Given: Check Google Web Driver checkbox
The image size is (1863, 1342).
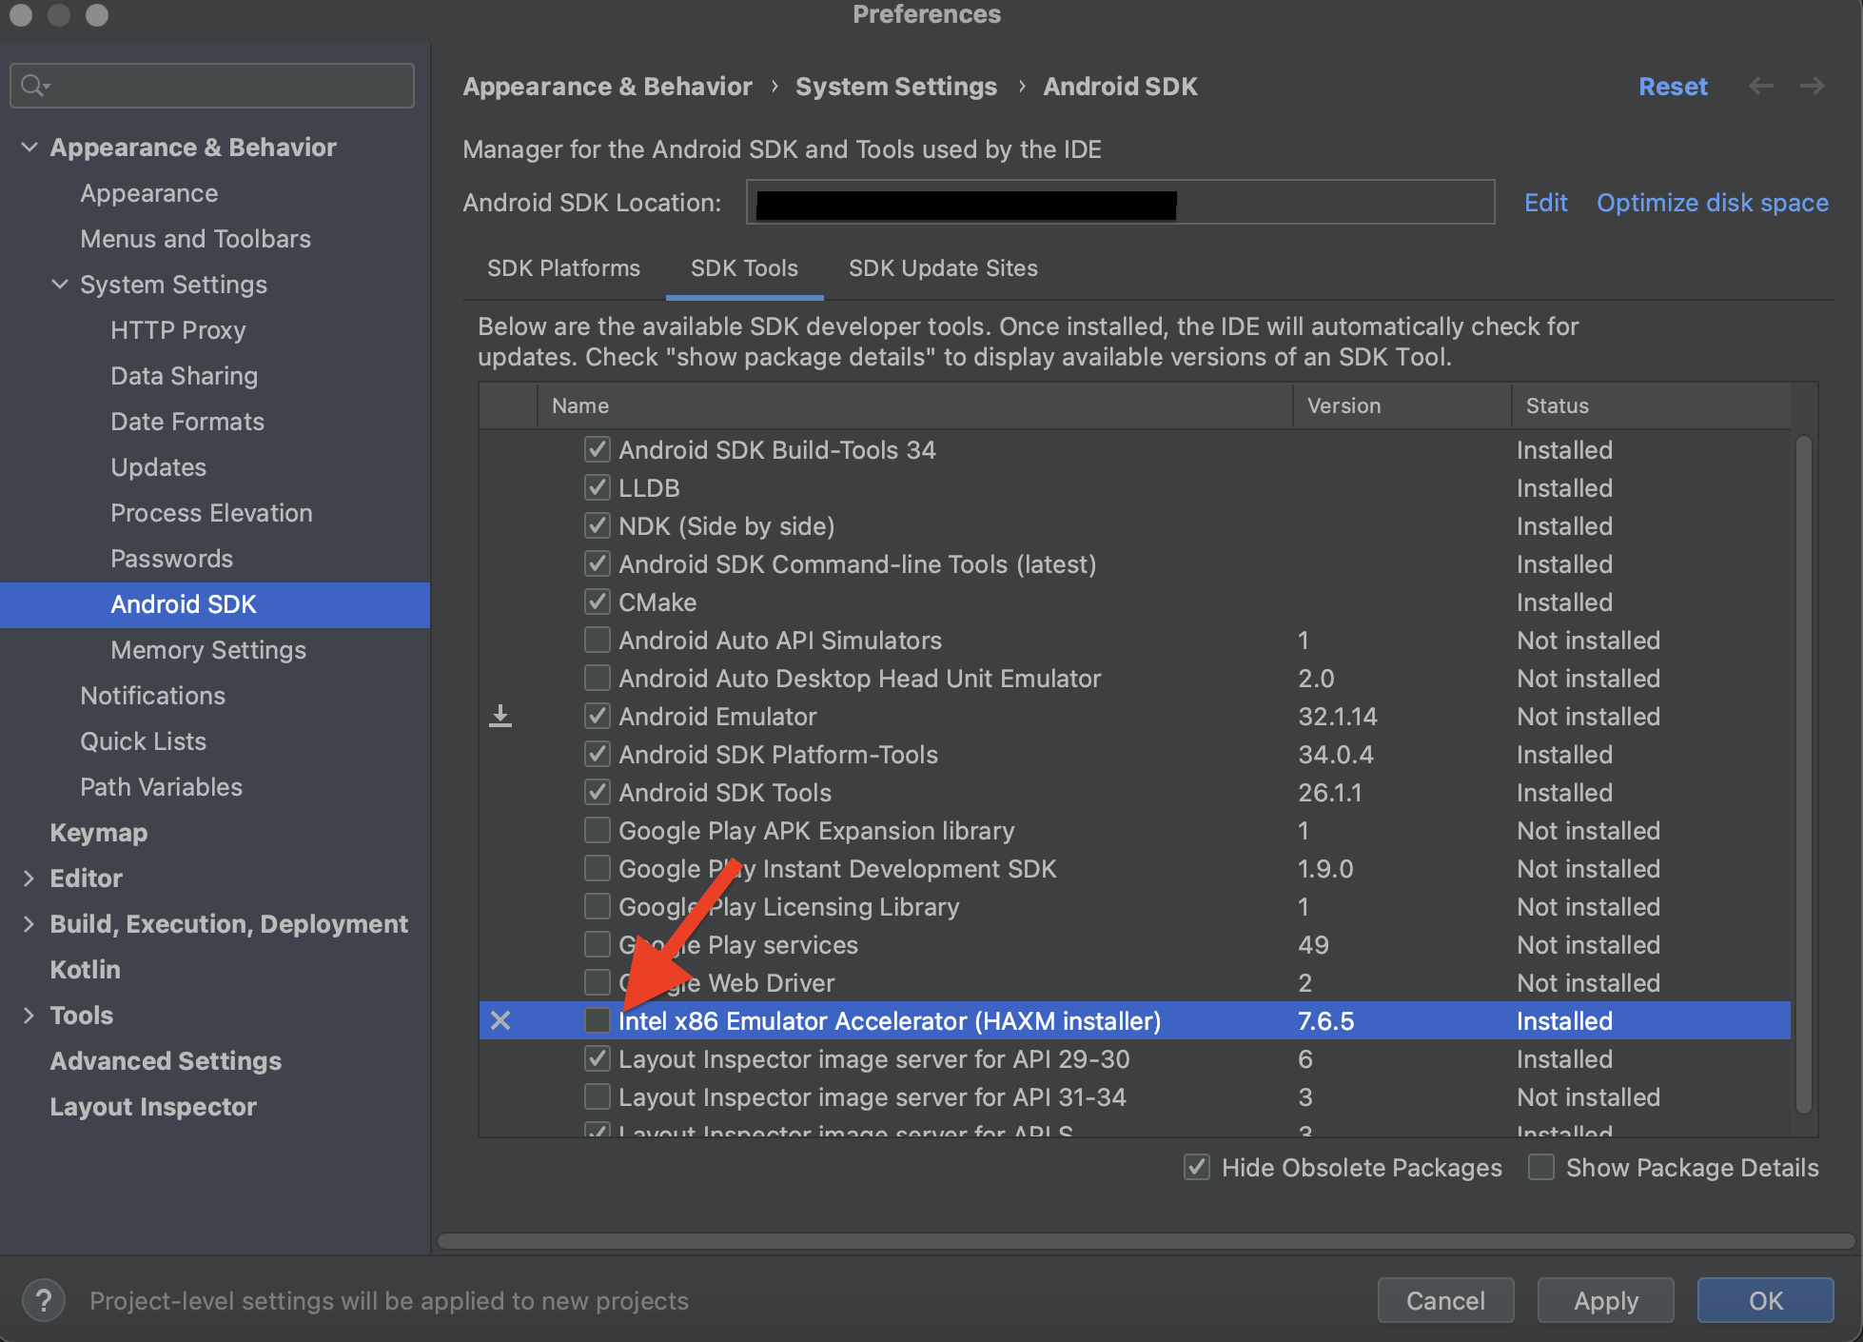Looking at the screenshot, I should 597,982.
